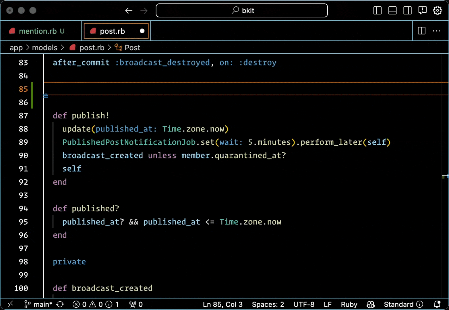Viewport: 449px width, 310px height.
Task: Toggle the secondary sidebar layout control
Action: click(x=407, y=10)
